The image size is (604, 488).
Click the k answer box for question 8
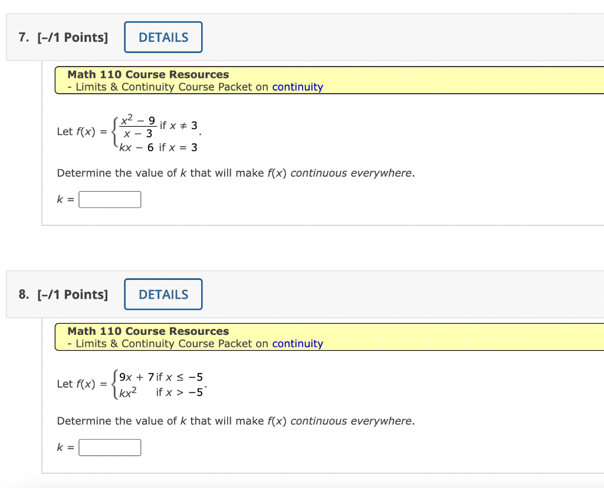tap(110, 447)
